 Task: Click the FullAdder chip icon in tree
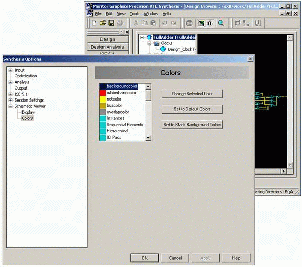pos(149,37)
